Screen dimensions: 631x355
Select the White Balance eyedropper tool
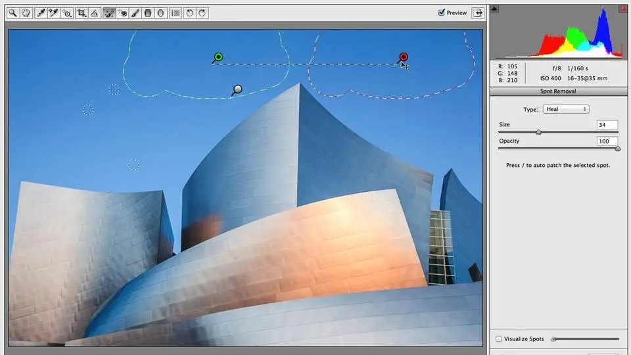[40, 13]
